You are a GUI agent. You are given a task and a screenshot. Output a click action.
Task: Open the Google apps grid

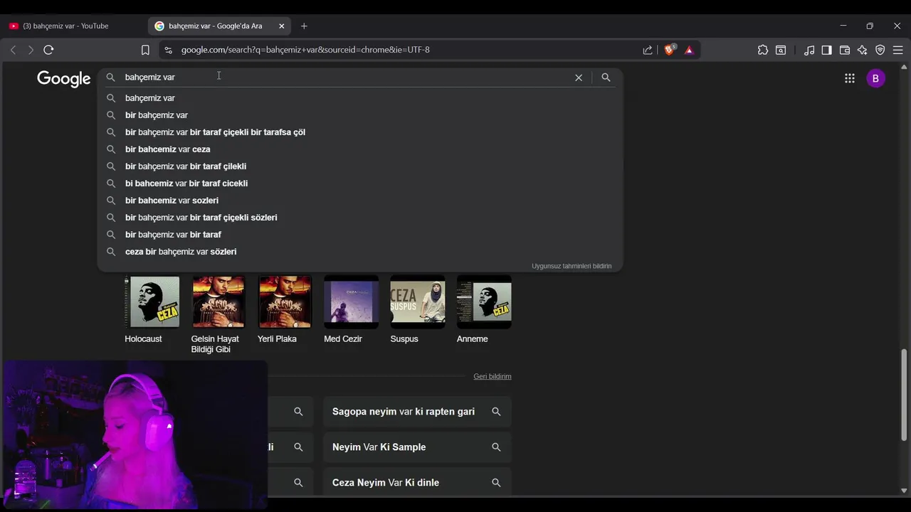tap(850, 78)
